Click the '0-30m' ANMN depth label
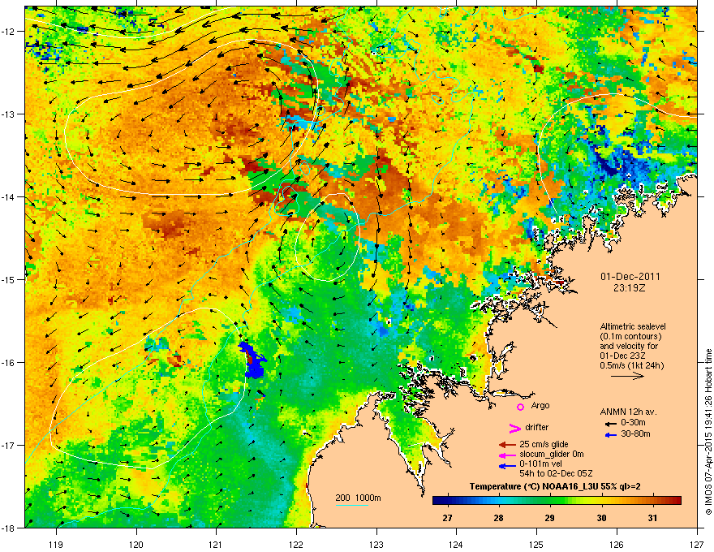Screen dimensions: 714x552 [633, 423]
